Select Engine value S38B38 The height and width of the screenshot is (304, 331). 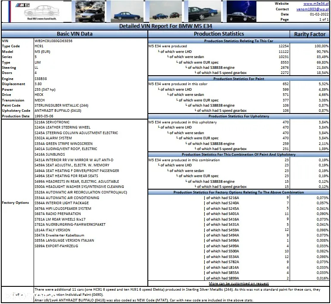41,79
